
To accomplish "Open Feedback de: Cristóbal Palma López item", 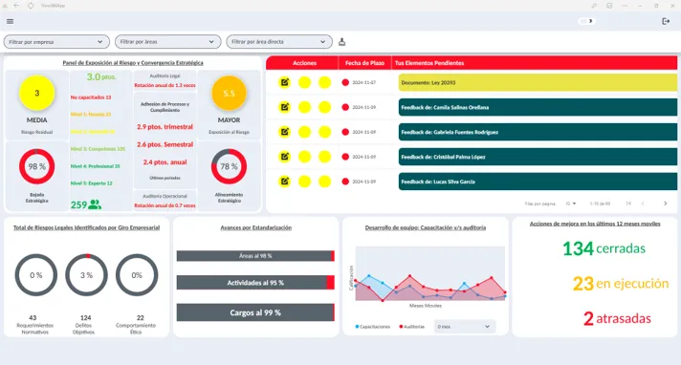I will pyautogui.click(x=538, y=157).
